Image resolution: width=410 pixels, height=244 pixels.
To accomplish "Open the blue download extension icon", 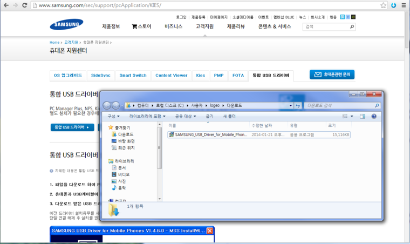I will [x=393, y=5].
